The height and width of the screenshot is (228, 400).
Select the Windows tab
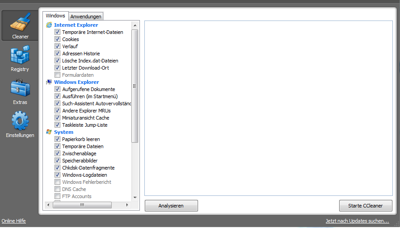55,16
